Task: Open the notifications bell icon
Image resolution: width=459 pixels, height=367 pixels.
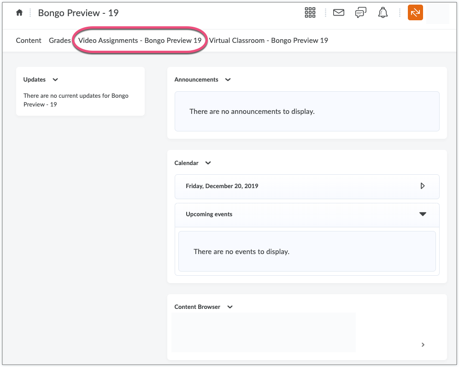Action: point(382,13)
